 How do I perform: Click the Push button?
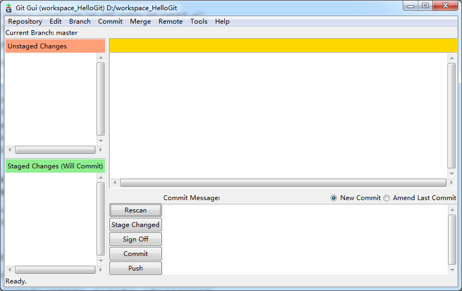coord(135,268)
